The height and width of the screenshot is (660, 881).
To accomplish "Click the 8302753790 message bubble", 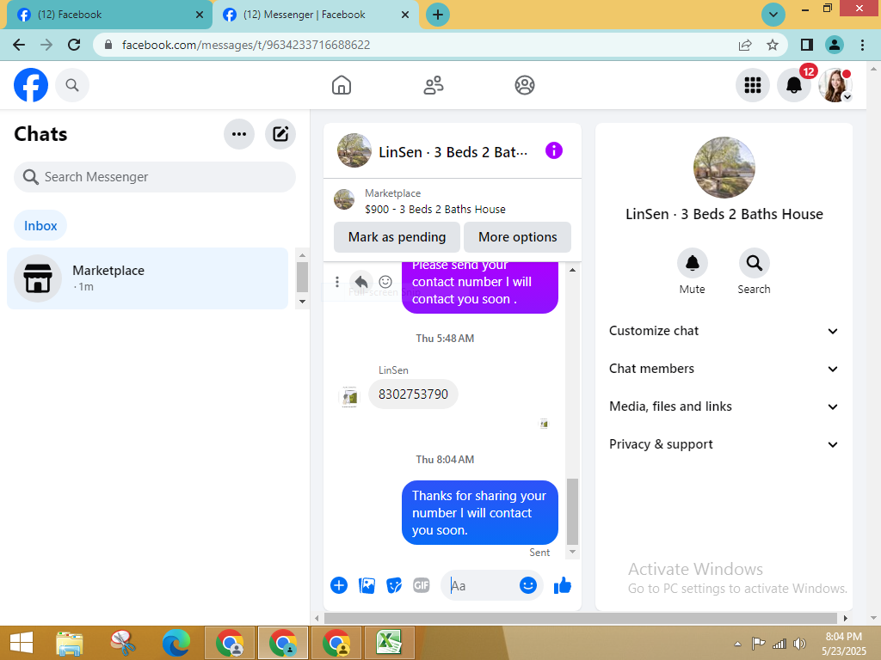I will (x=413, y=394).
